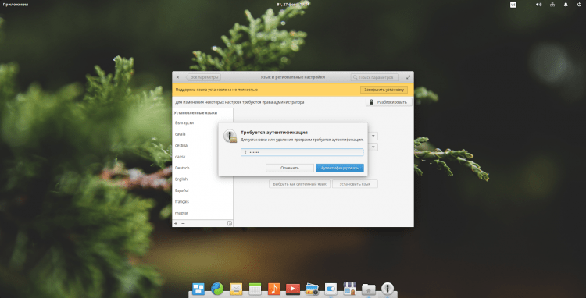
Task: Go back to Все параметры
Action: tap(203, 77)
